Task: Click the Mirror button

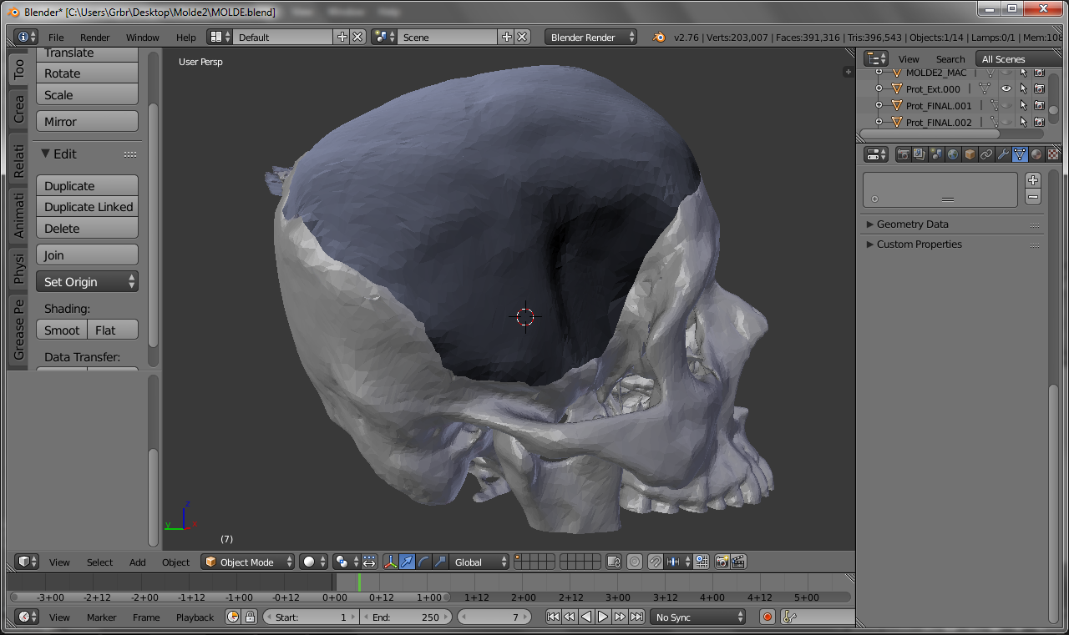Action: point(87,121)
